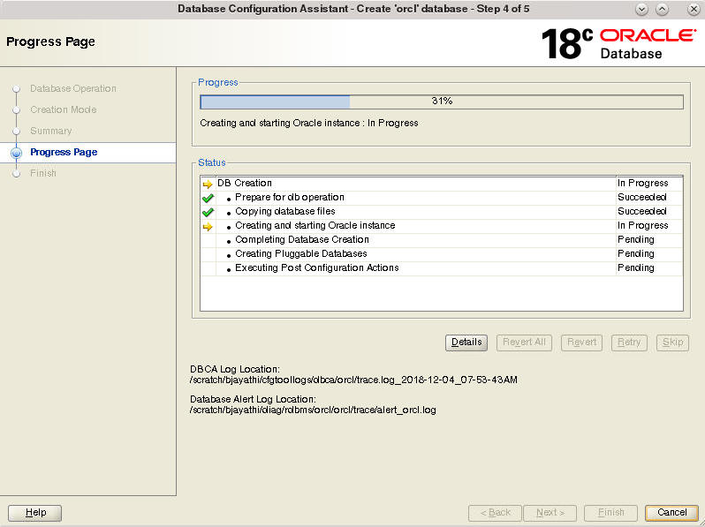Click the green checkmark beside Prepare for db operation
This screenshot has width=705, height=527.
click(x=208, y=198)
